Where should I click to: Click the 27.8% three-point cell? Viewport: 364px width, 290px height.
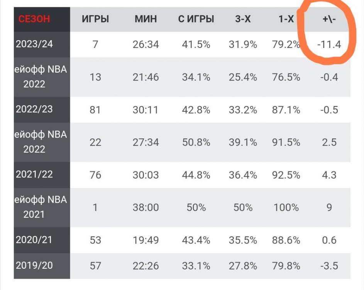(243, 266)
